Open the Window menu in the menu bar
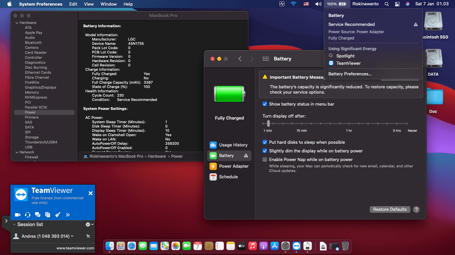Viewport: 455px width, 255px height. pos(109,4)
